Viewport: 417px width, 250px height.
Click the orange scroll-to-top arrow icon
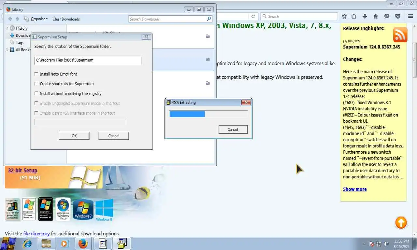(401, 223)
